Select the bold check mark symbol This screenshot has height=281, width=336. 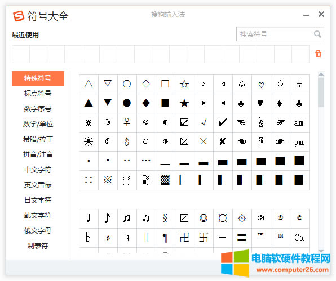coord(223,122)
